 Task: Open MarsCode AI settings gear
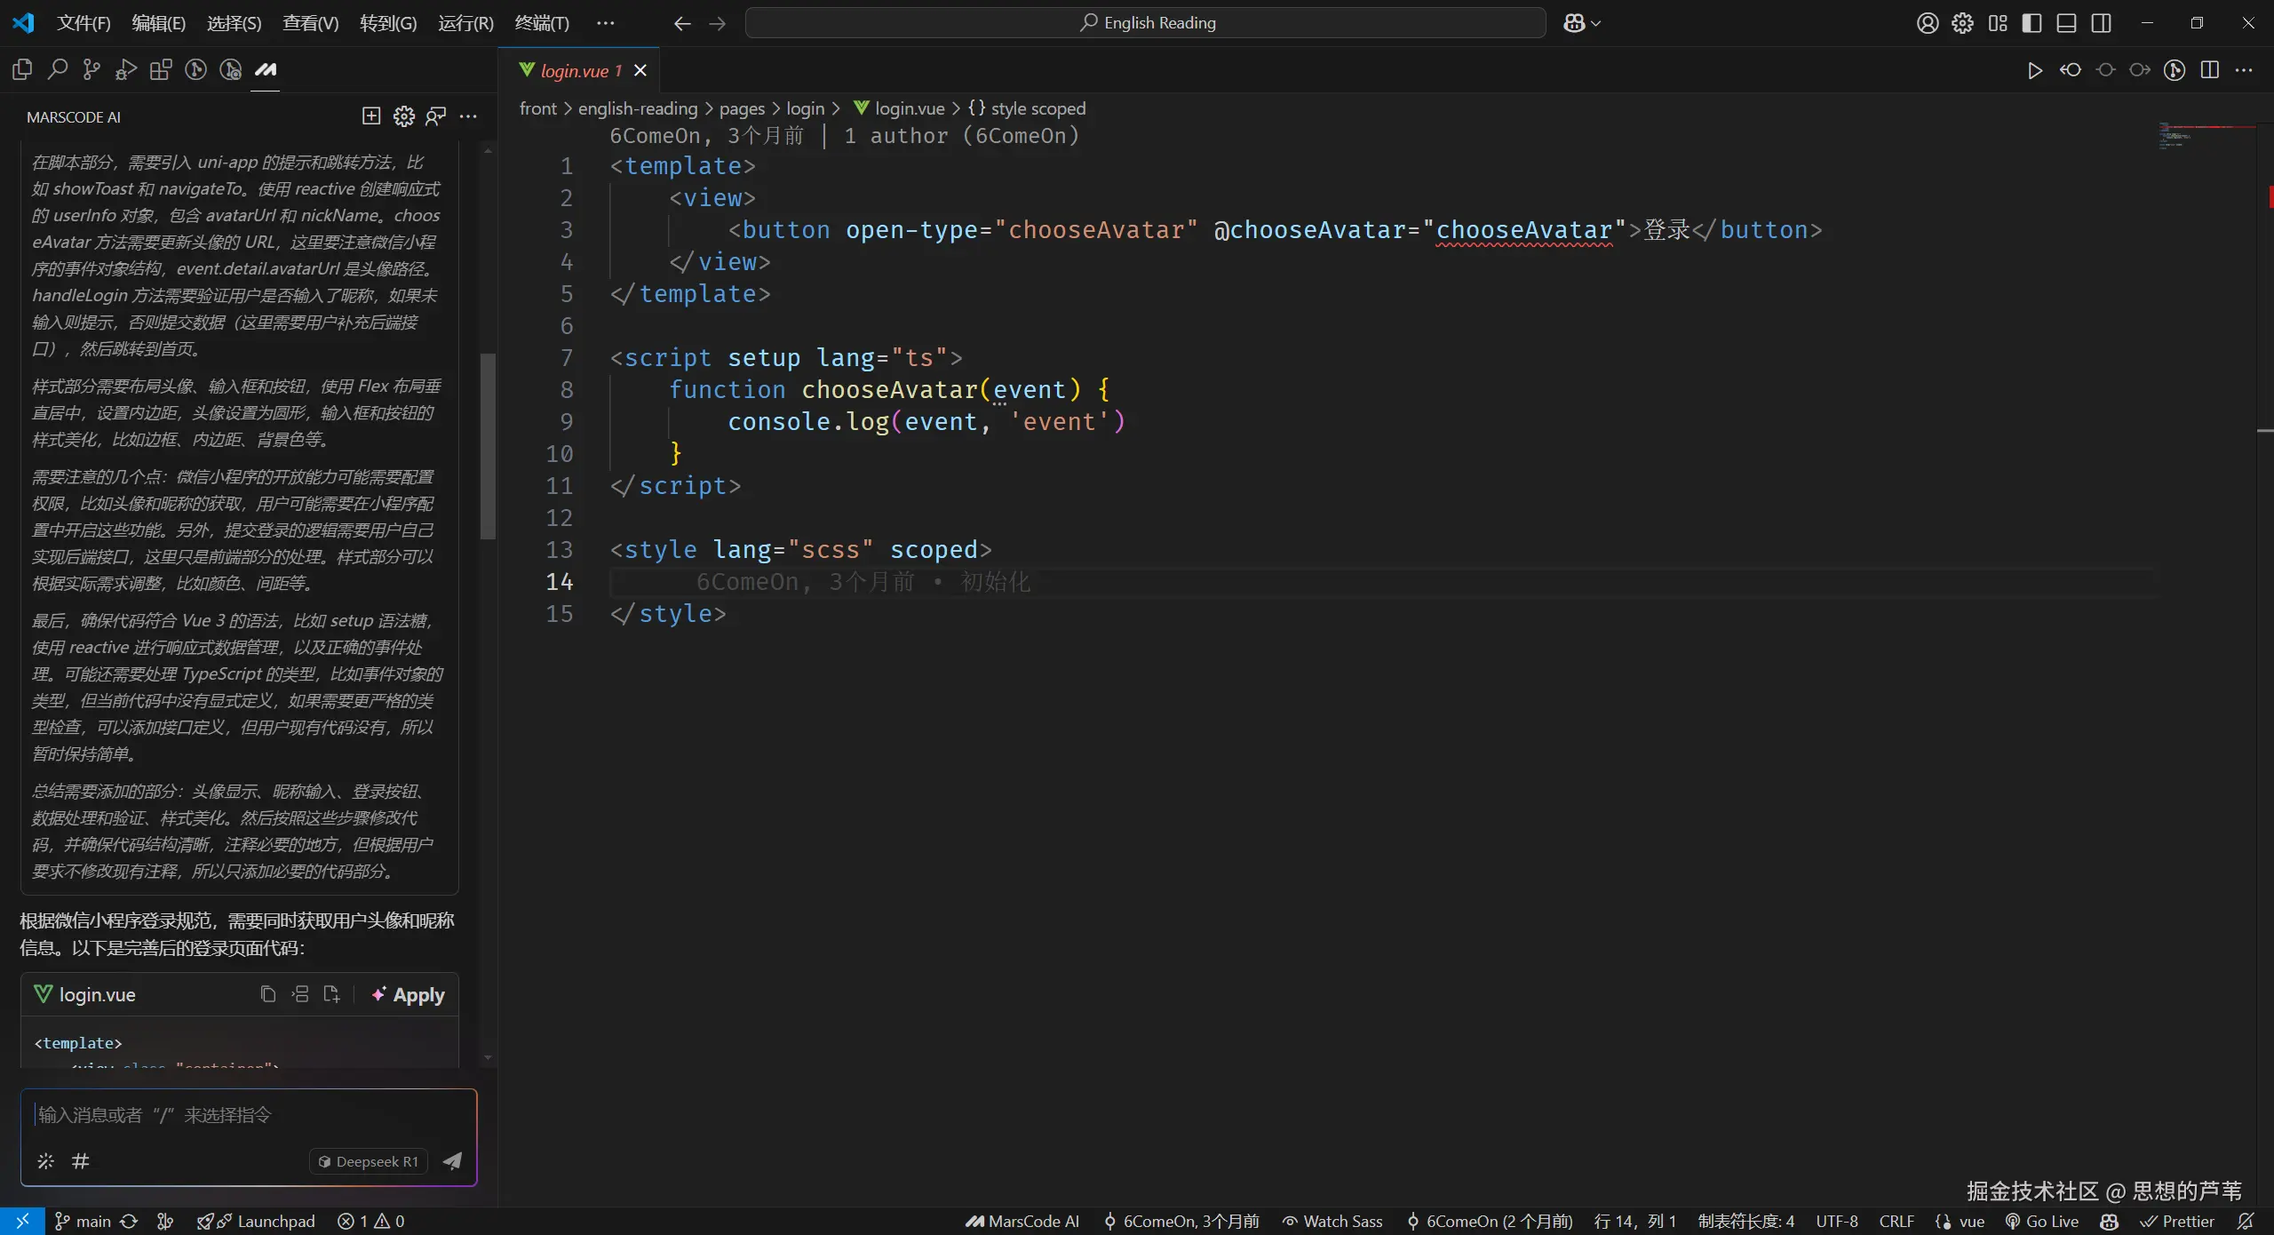coord(404,116)
